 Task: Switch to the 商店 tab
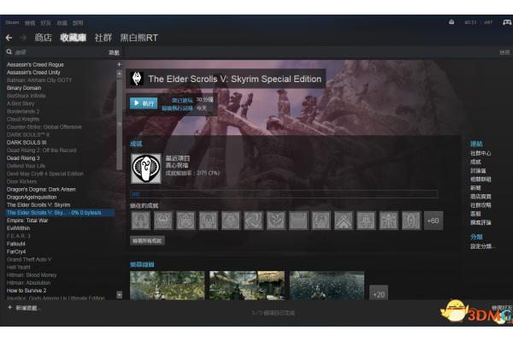click(44, 38)
